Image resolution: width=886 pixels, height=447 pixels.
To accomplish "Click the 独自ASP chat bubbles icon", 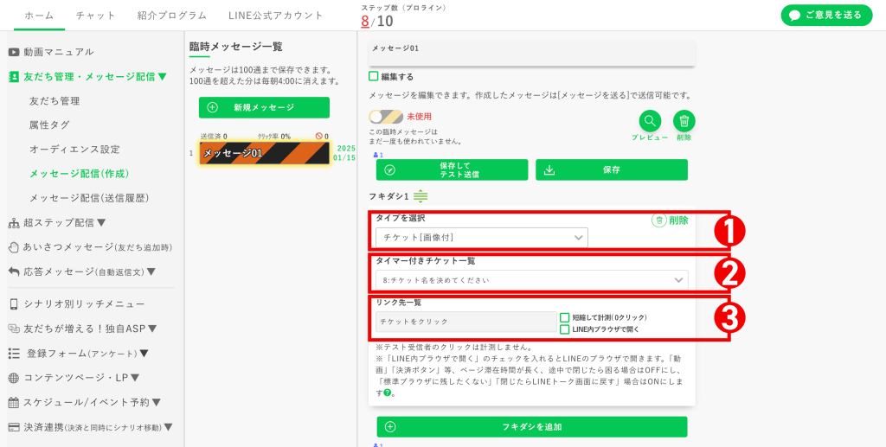I will click(x=14, y=329).
